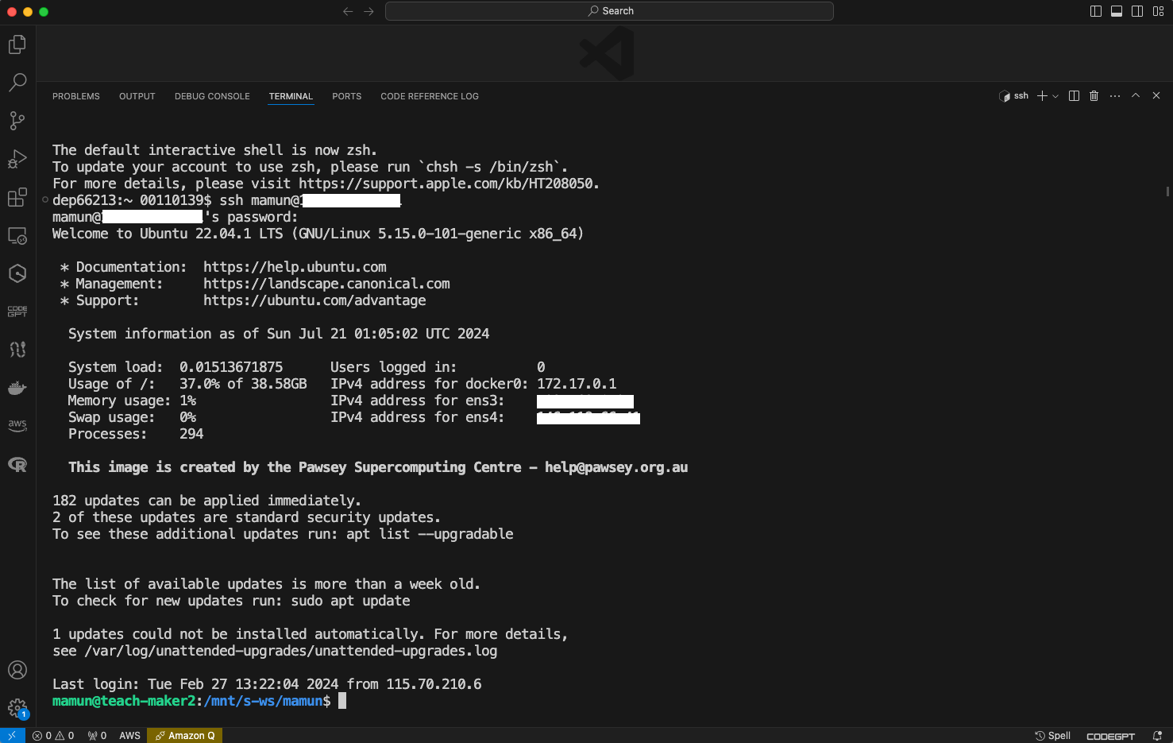Open the terminal more actions menu
This screenshot has width=1173, height=743.
pyautogui.click(x=1114, y=95)
